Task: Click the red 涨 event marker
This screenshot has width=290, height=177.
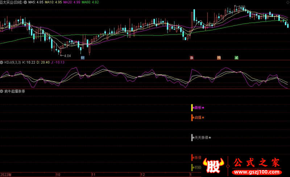Action: [x=191, y=58]
